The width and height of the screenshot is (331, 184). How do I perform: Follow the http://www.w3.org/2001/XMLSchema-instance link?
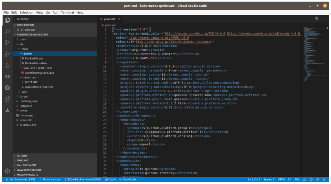point(173,42)
